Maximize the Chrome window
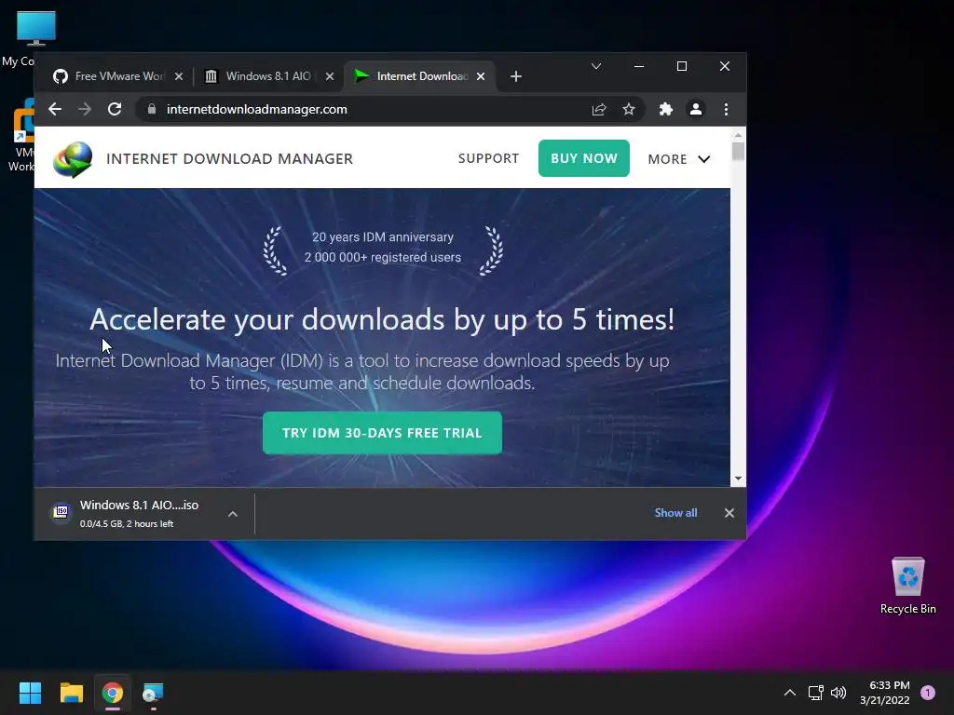This screenshot has width=954, height=715. click(x=682, y=66)
